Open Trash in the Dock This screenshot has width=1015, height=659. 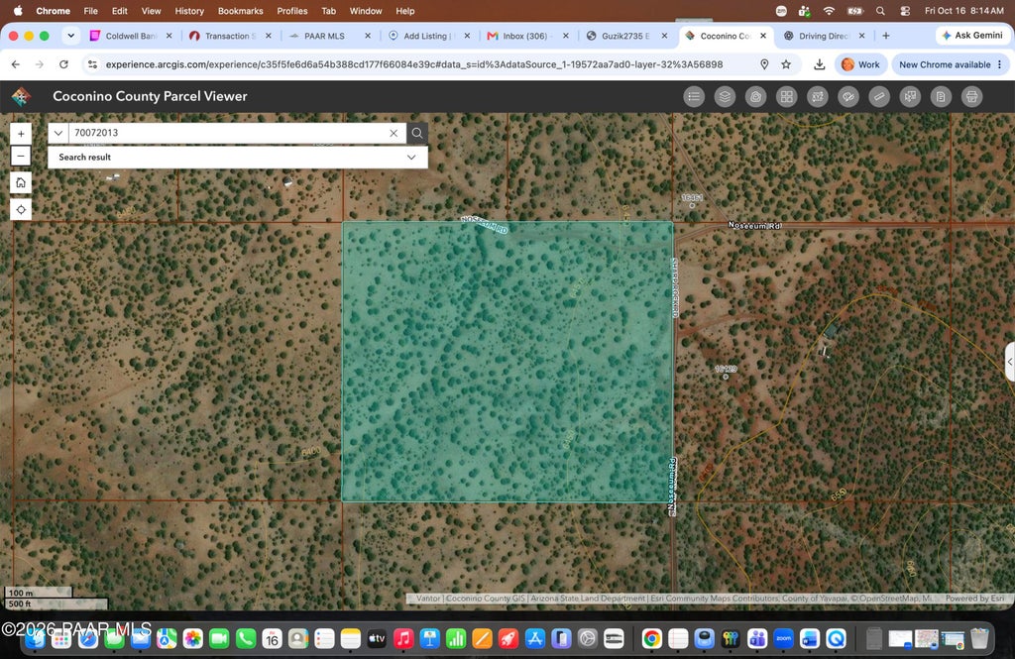point(979,639)
